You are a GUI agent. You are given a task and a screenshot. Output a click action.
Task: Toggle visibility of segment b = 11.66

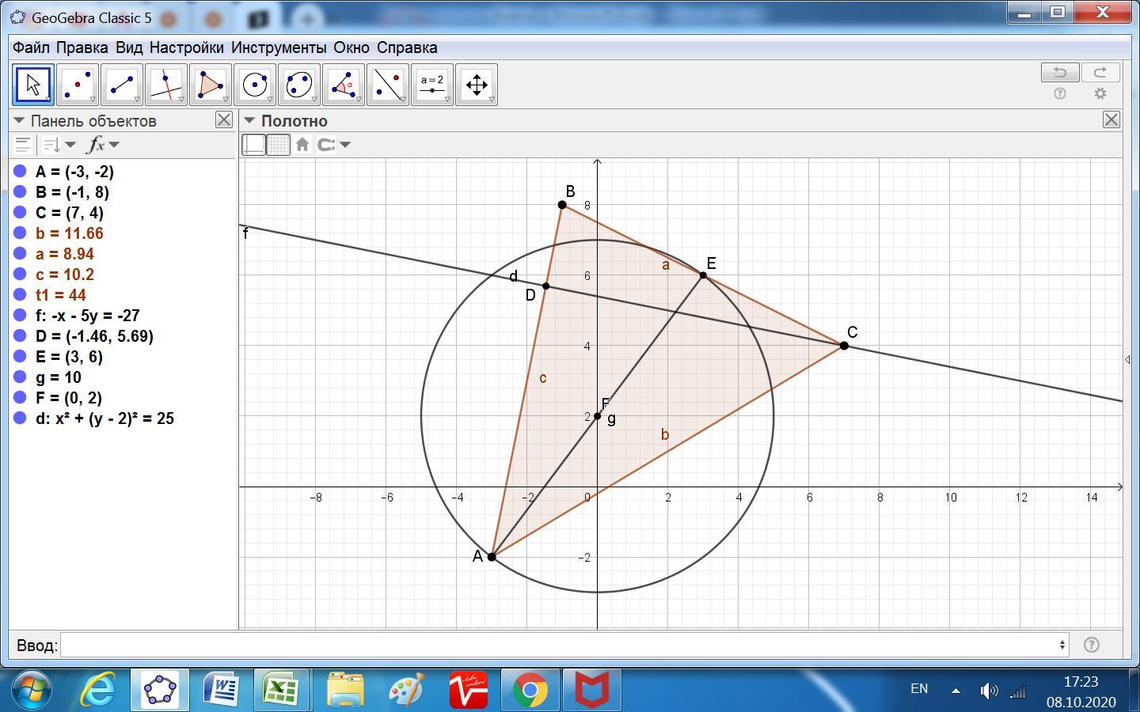click(x=21, y=233)
